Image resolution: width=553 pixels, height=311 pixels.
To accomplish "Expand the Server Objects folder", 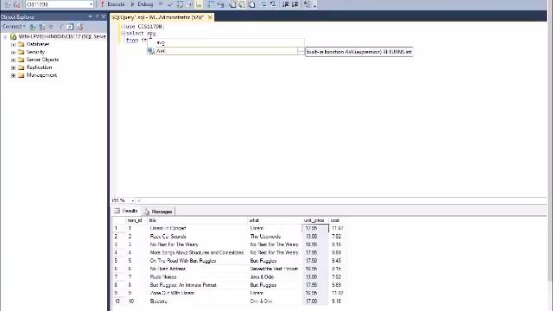I will point(14,60).
